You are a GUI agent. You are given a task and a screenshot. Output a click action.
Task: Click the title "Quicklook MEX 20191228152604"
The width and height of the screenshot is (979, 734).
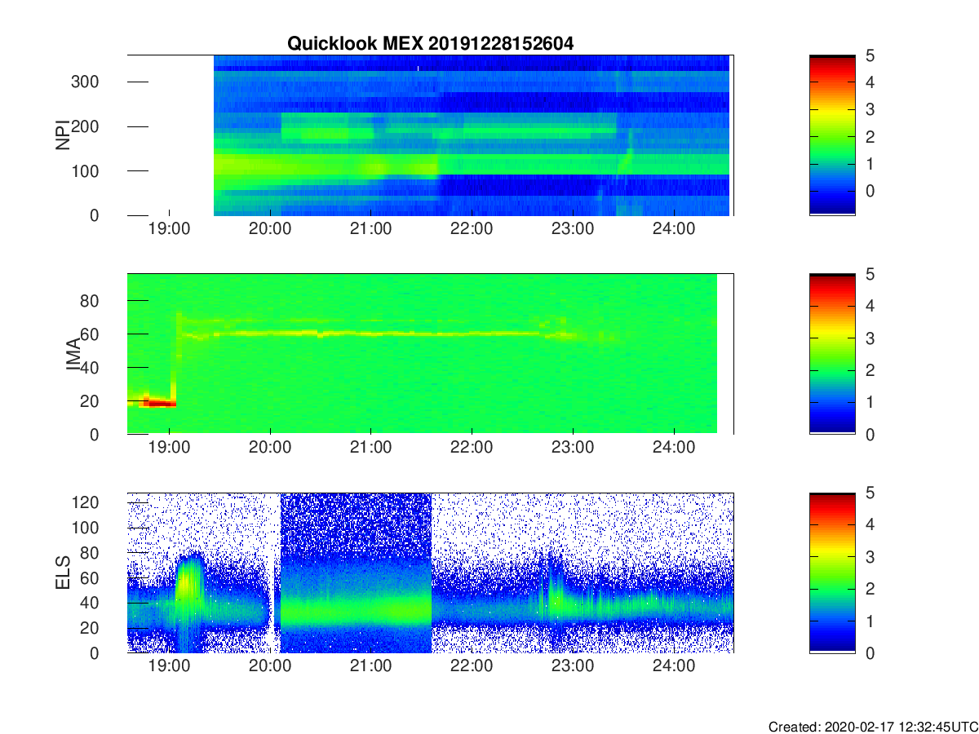click(x=430, y=44)
